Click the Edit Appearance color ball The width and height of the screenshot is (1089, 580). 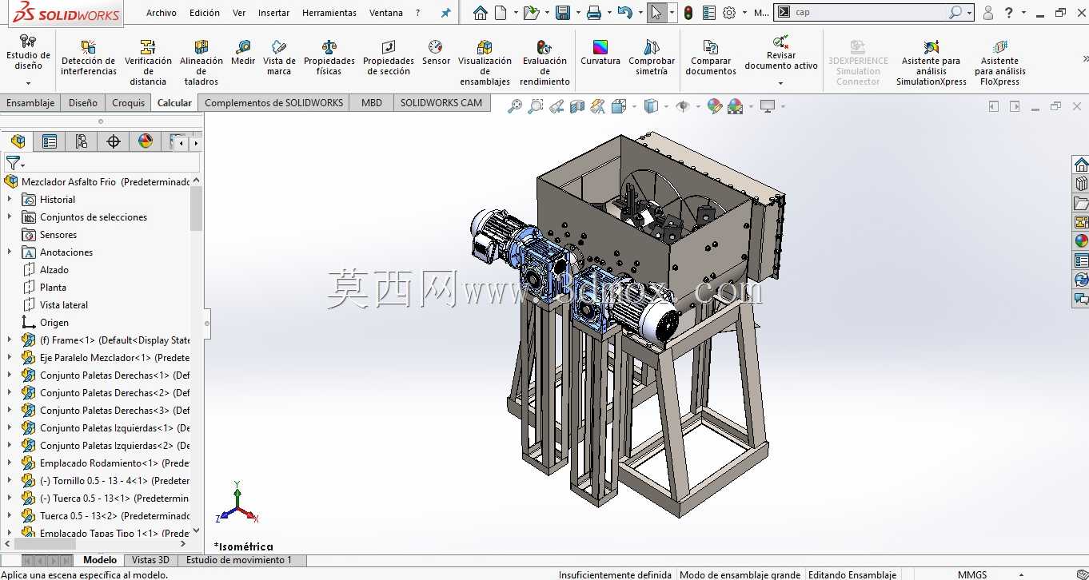click(x=715, y=106)
